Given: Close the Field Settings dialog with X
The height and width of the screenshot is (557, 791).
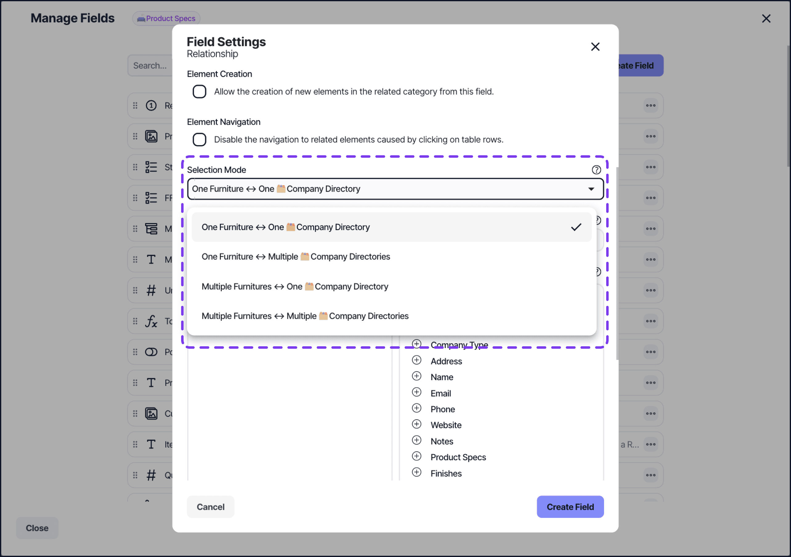Looking at the screenshot, I should click(x=595, y=47).
